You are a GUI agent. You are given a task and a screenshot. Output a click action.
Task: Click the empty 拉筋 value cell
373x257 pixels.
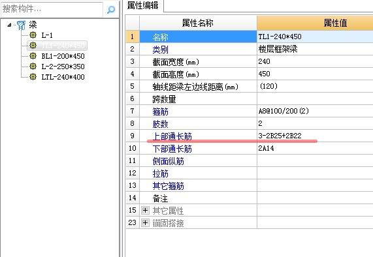pos(315,173)
